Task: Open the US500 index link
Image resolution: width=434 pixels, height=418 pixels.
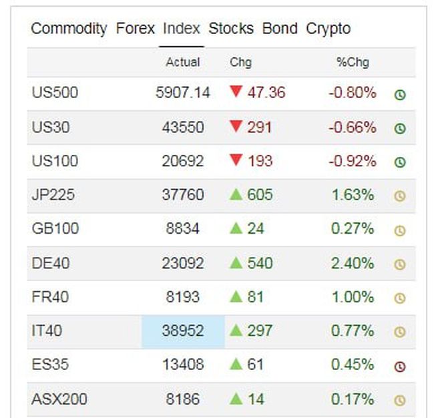Action: pos(55,93)
